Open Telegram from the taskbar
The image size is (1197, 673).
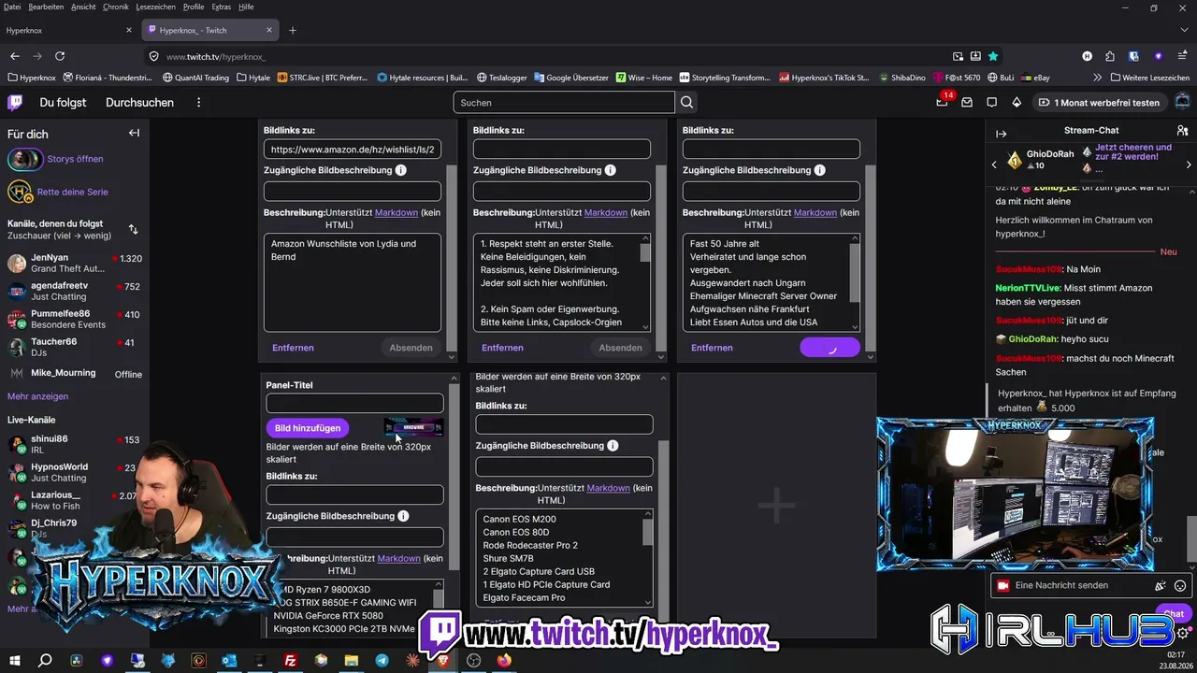[382, 661]
